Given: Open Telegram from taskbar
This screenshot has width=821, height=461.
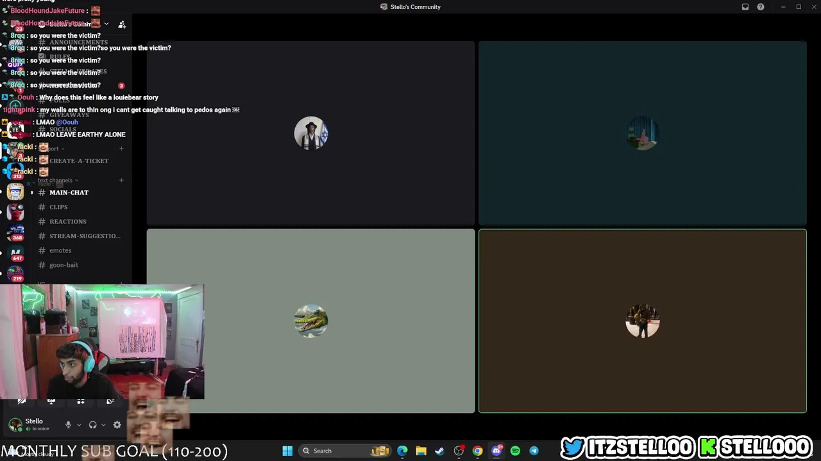Looking at the screenshot, I should [x=534, y=451].
